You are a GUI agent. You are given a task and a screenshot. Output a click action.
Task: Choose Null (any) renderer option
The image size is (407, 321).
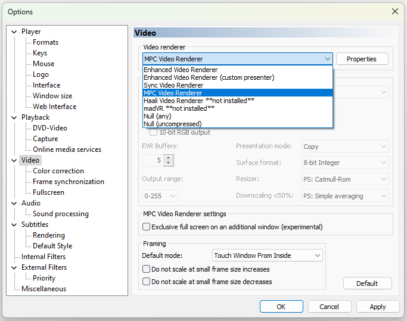(x=238, y=116)
